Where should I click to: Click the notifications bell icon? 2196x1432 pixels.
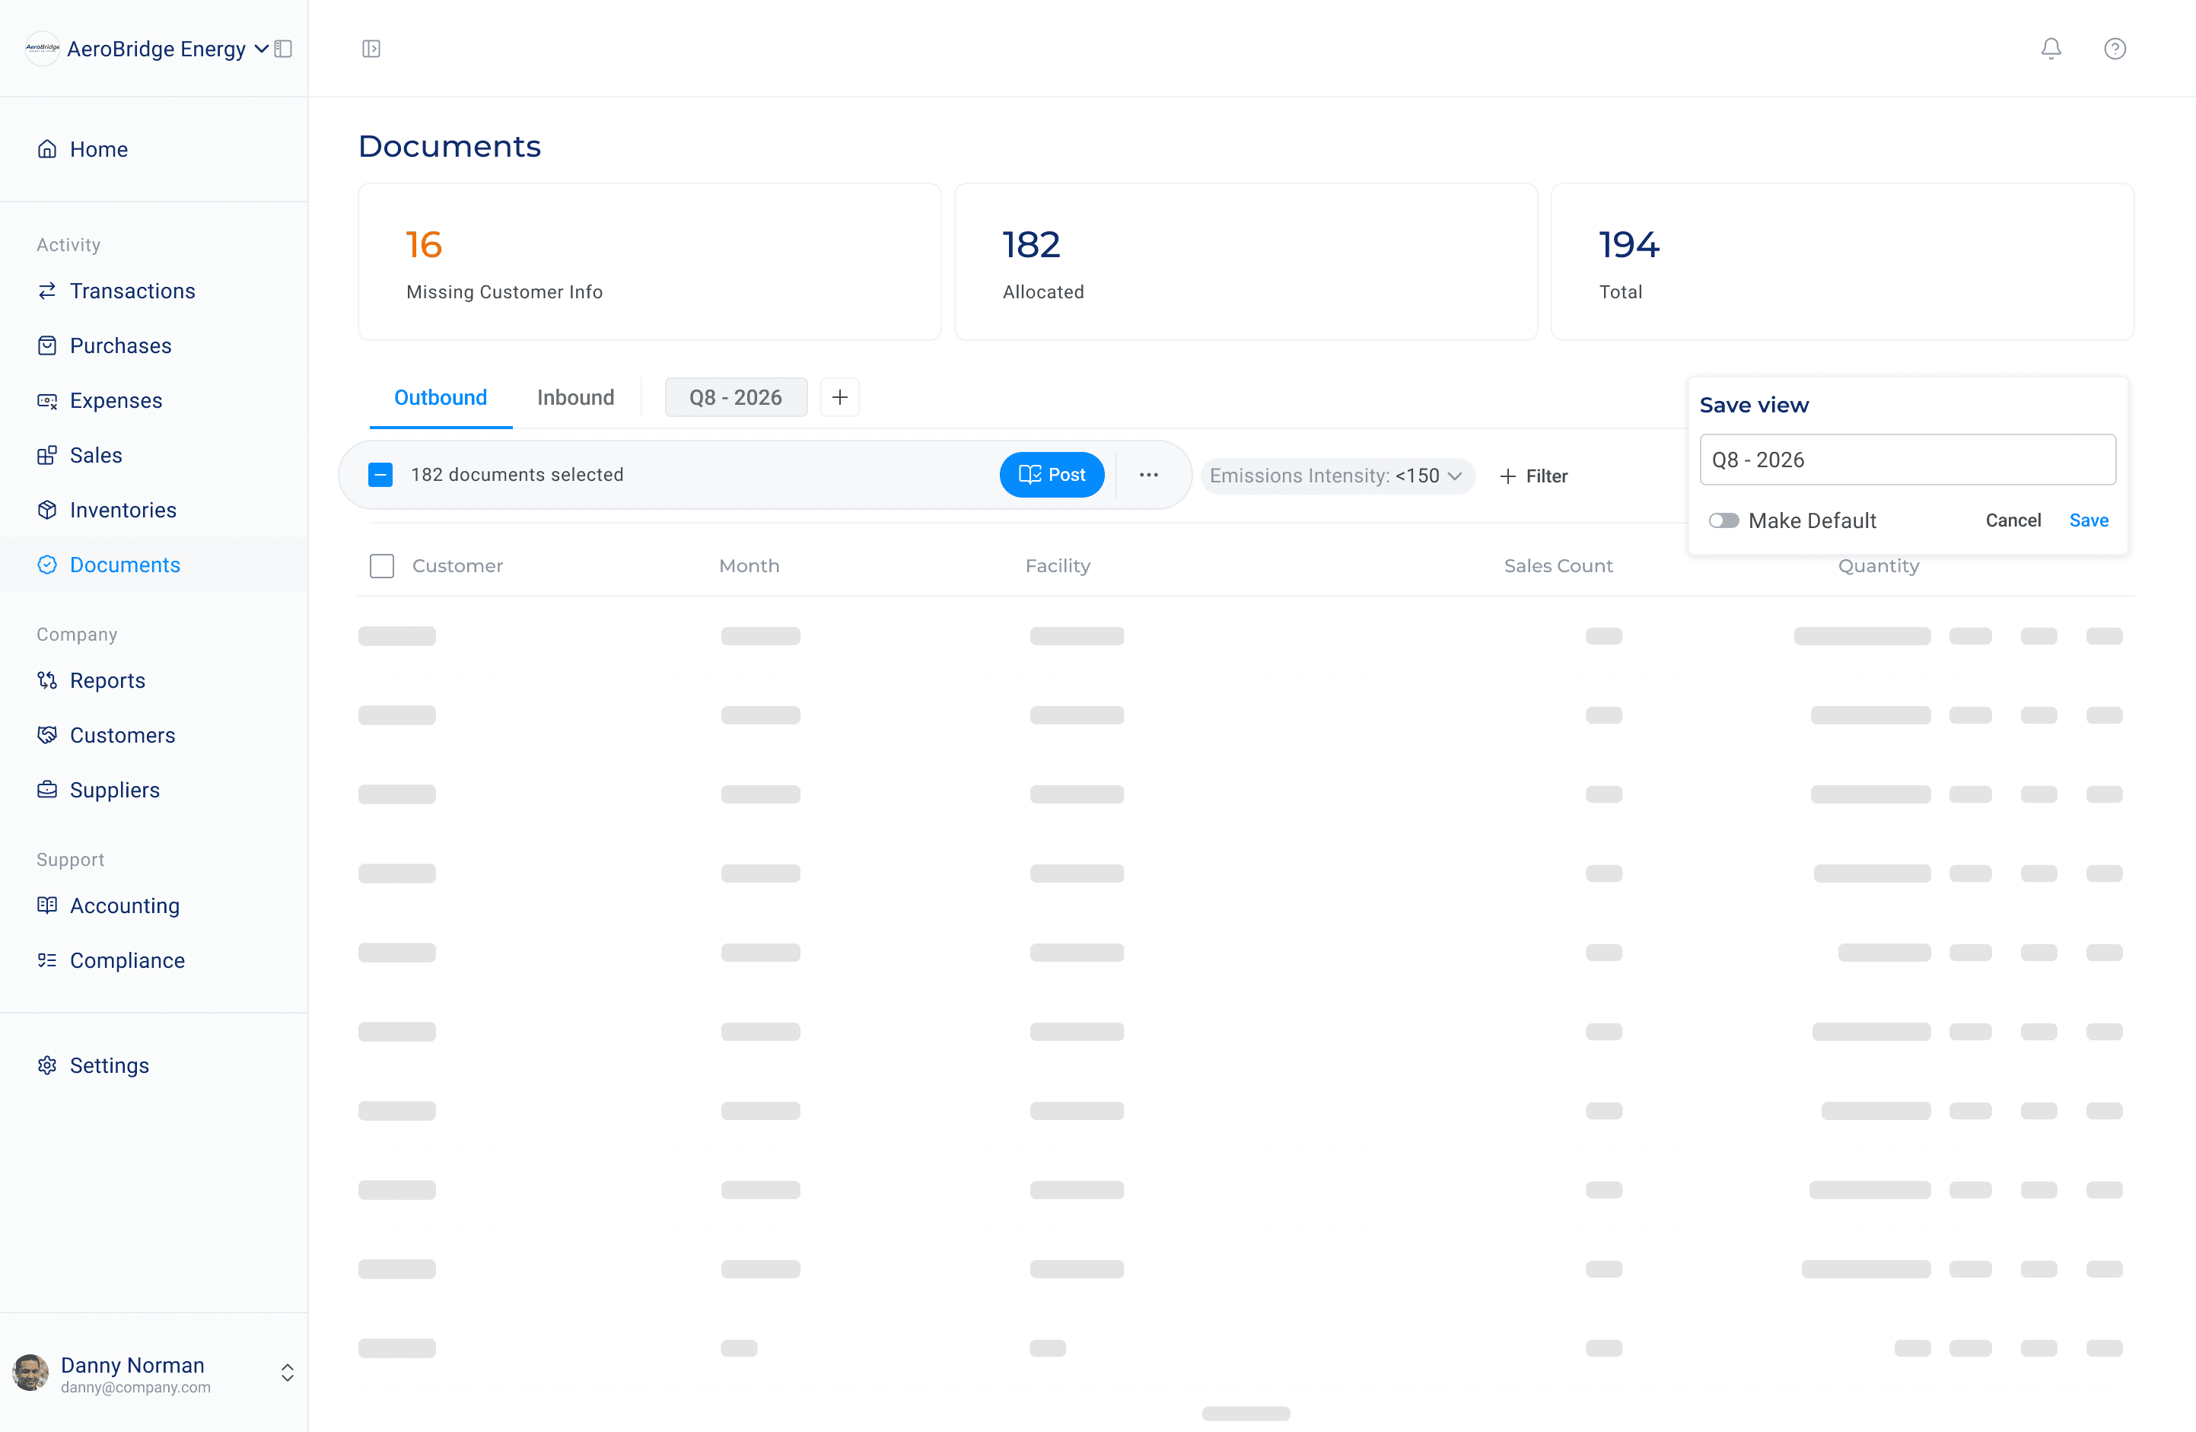(2050, 48)
